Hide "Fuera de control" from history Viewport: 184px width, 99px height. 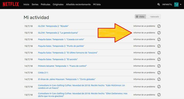[x=159, y=66]
